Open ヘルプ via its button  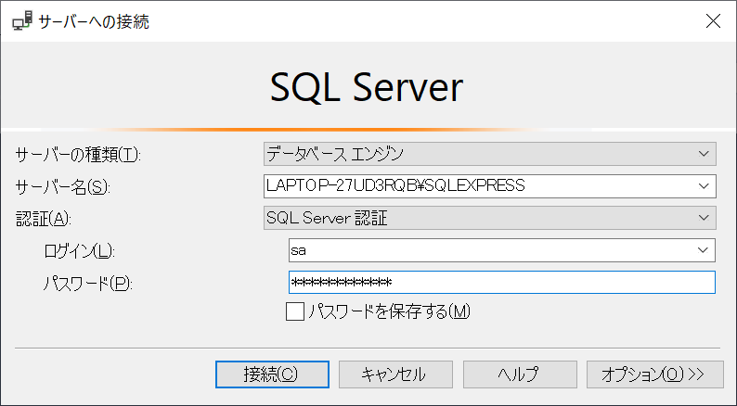pos(520,374)
